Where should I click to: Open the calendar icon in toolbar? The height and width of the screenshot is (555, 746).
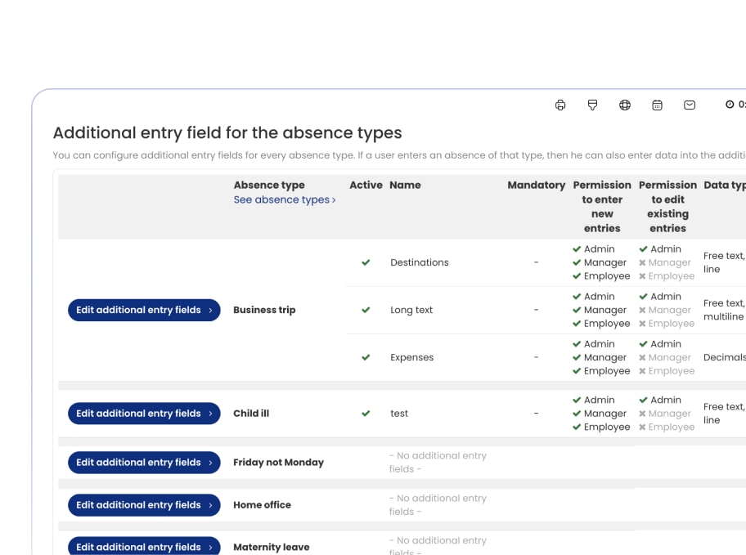tap(657, 105)
